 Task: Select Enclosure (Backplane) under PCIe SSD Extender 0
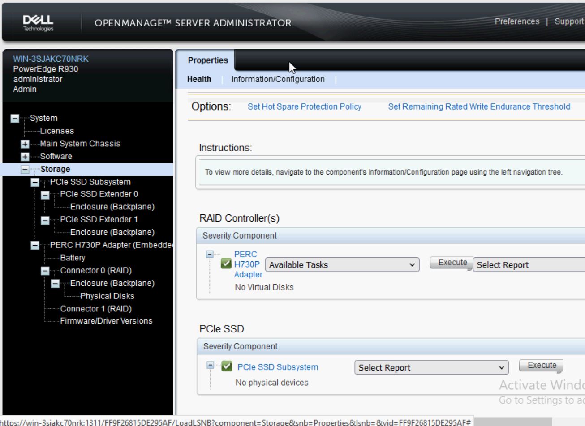coord(112,207)
